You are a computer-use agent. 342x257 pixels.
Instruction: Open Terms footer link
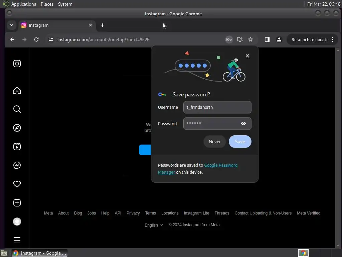tap(151, 213)
